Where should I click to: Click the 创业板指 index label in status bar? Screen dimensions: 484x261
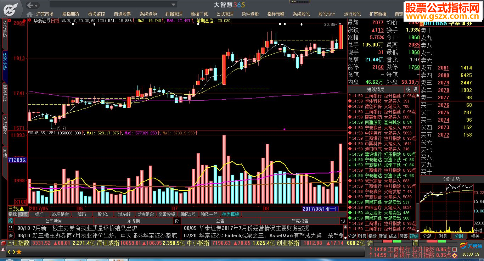[288, 243]
